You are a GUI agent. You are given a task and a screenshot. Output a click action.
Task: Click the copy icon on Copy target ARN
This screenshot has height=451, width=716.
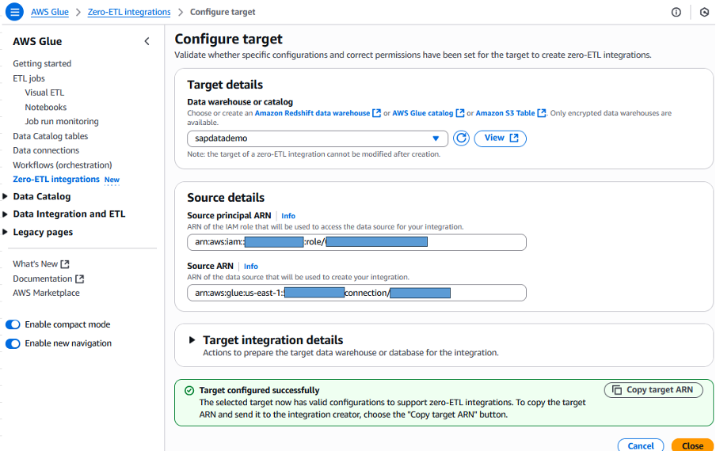pos(616,390)
